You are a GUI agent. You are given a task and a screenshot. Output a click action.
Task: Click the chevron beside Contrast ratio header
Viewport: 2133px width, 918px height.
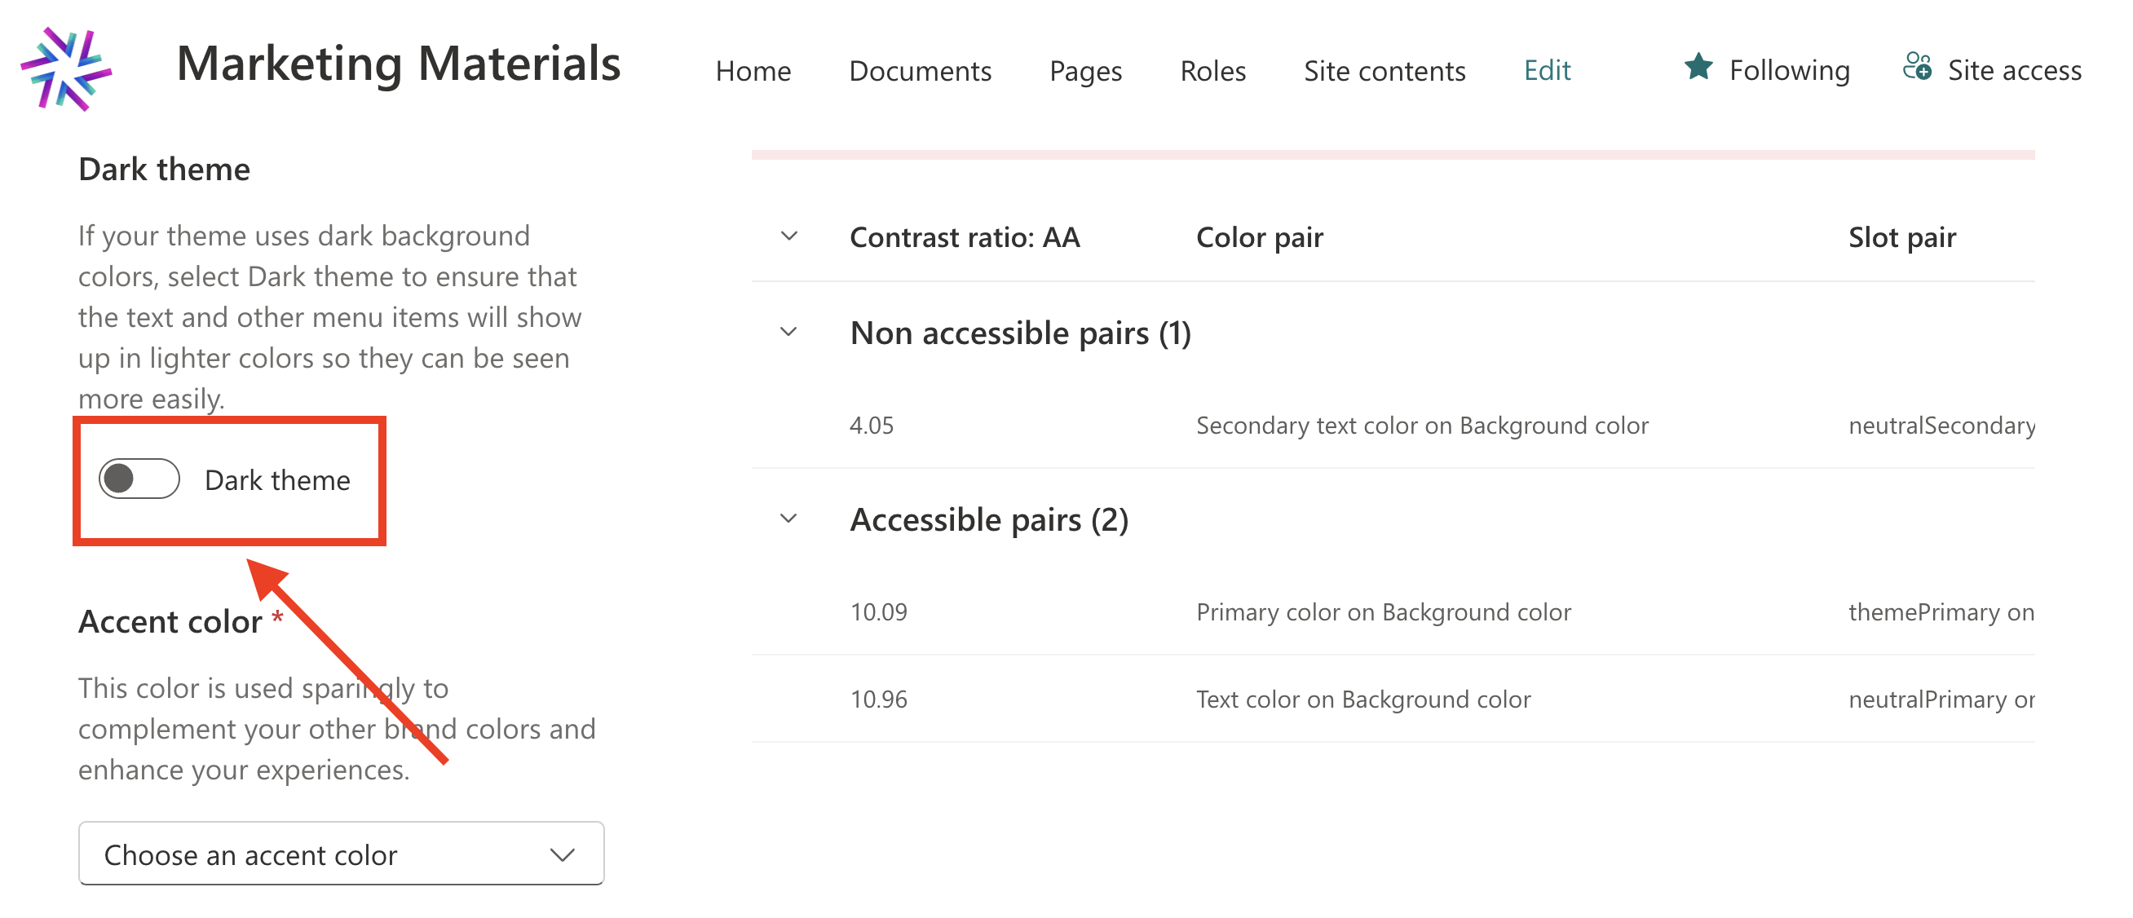click(x=789, y=236)
